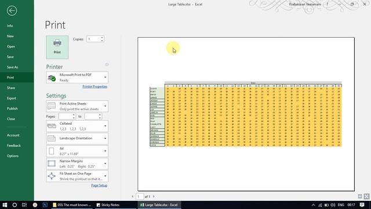This screenshot has height=209, width=371.
Task: Click the print preview page thumbnail
Action: tap(246, 114)
